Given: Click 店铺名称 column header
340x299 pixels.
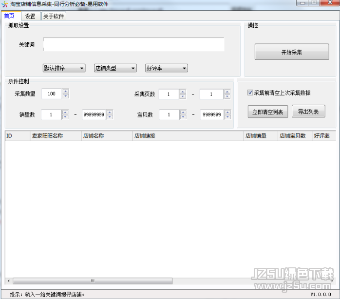Looking at the screenshot, I should tap(107, 136).
